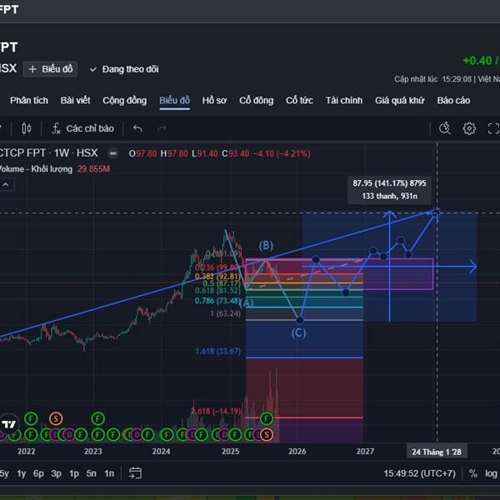Click the 2.618 (-14.19) Fibonacci level label
This screenshot has height=500, width=500.
point(216,411)
